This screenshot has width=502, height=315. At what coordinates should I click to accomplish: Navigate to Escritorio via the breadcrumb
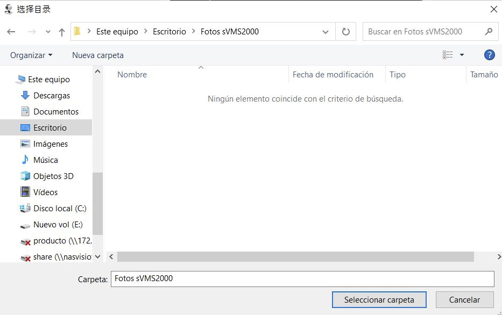point(169,31)
